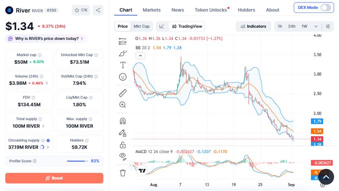Image resolution: width=339 pixels, height=191 pixels.
Task: Open Circulating supply info icon
Action: [43, 141]
